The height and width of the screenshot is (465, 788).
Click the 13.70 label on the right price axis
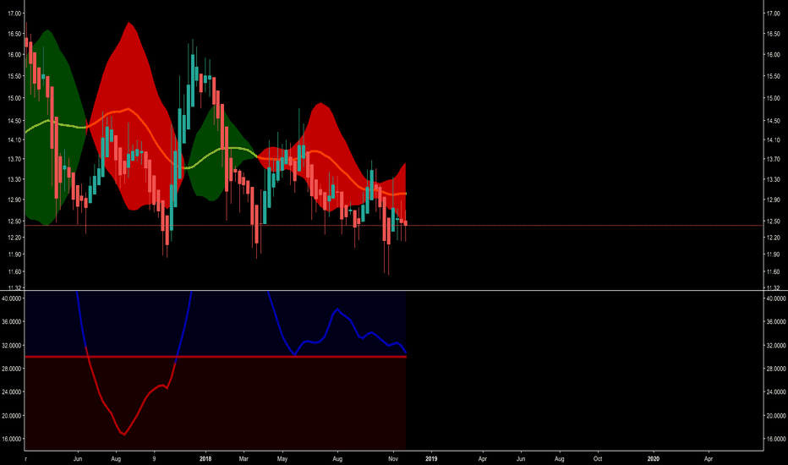tap(773, 159)
